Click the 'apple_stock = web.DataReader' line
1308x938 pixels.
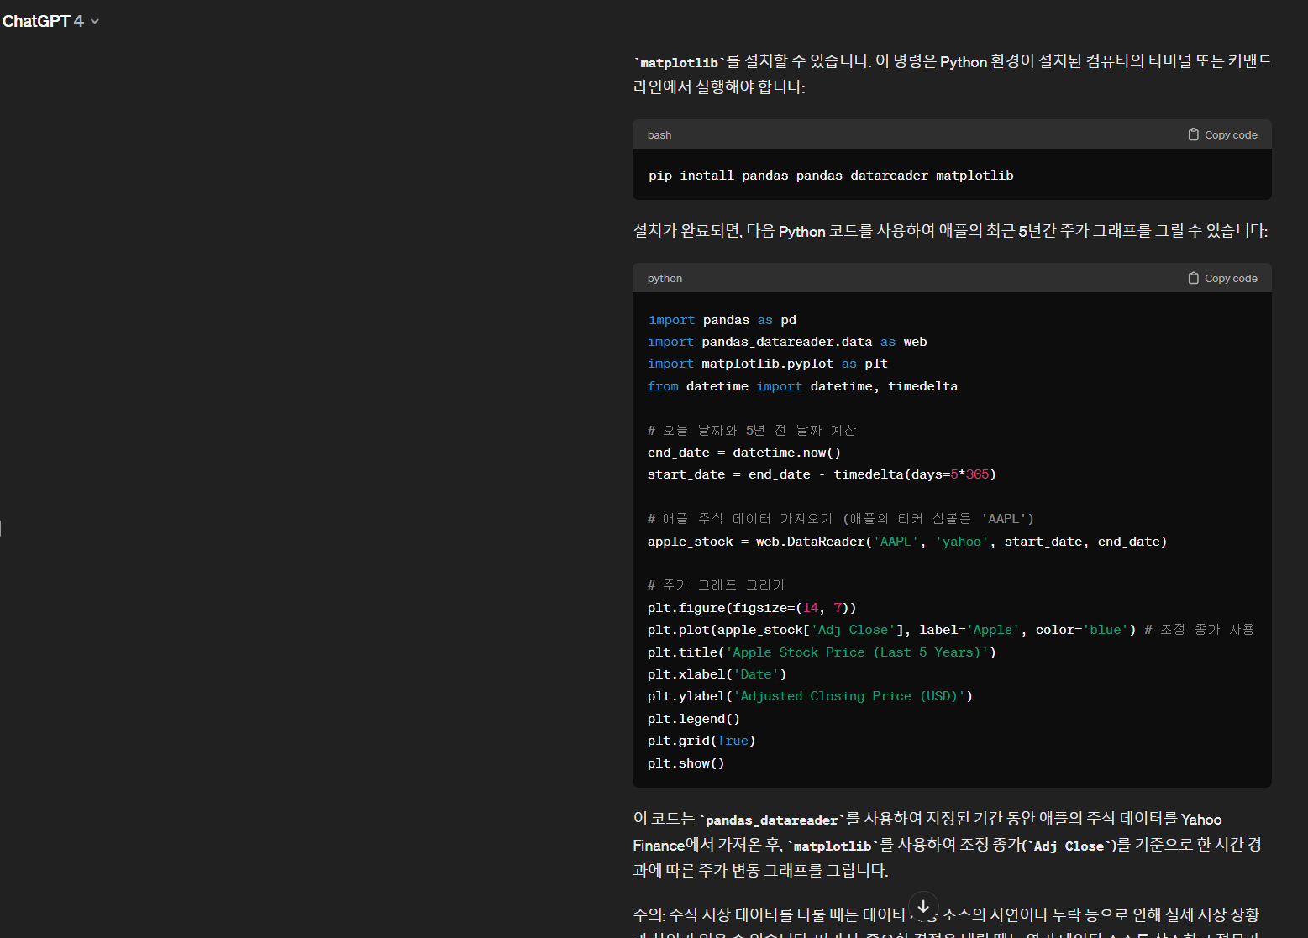[x=907, y=542]
